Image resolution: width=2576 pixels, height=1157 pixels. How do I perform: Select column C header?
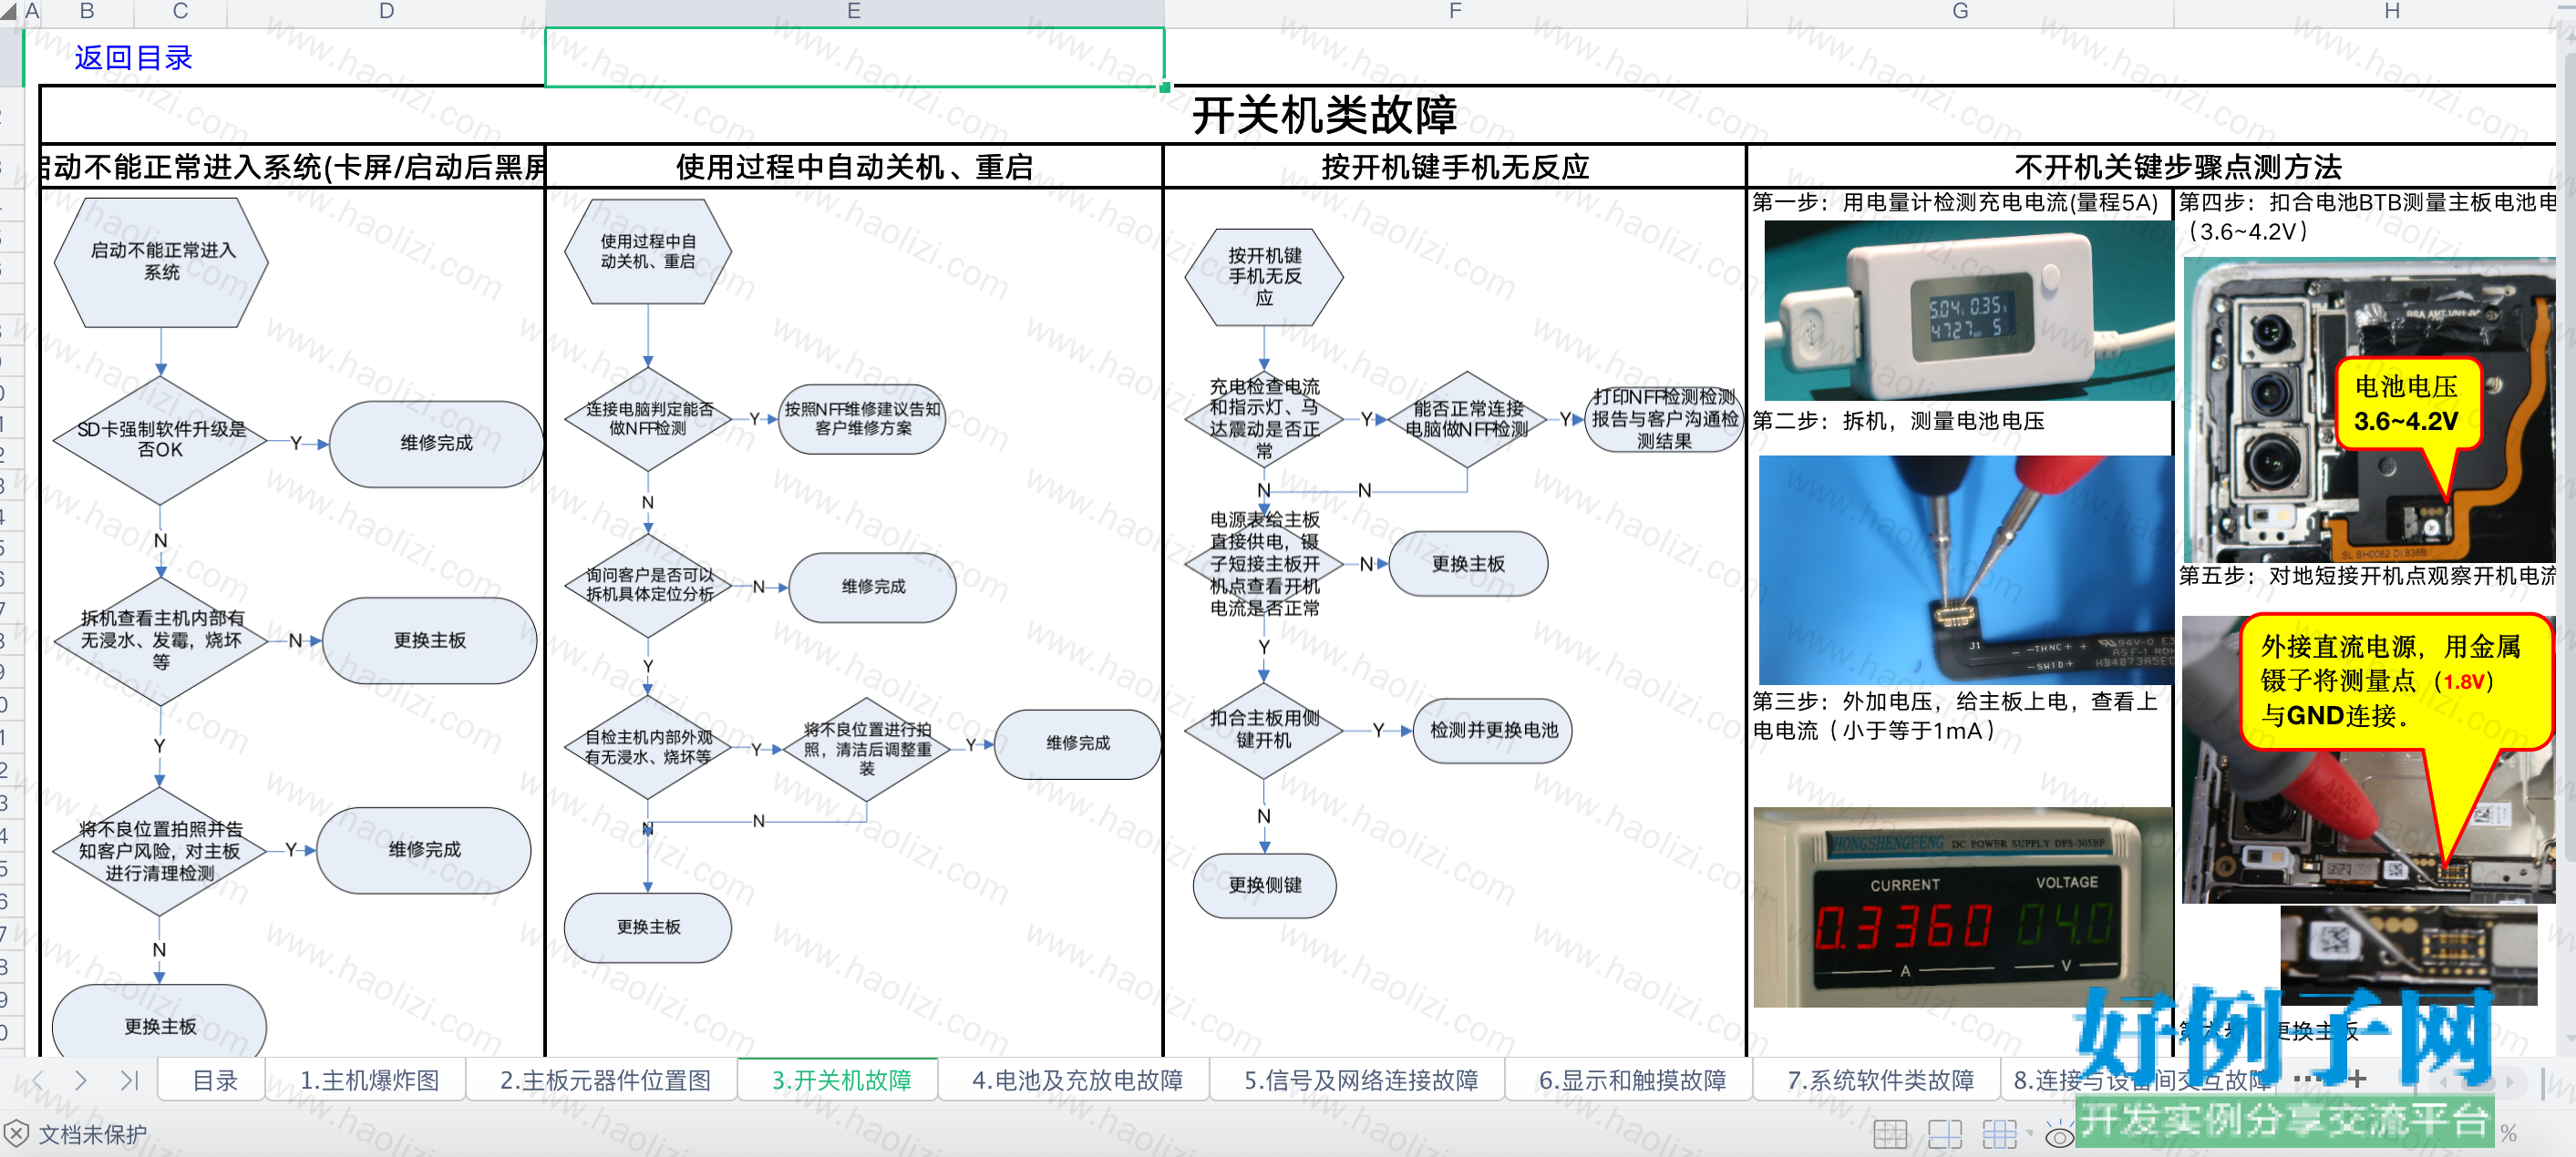(180, 11)
